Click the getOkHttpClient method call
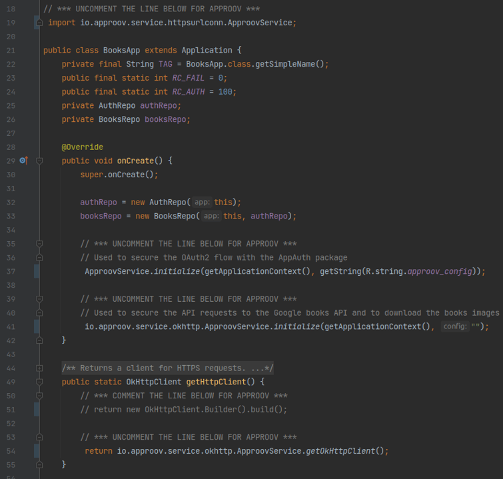 340,451
